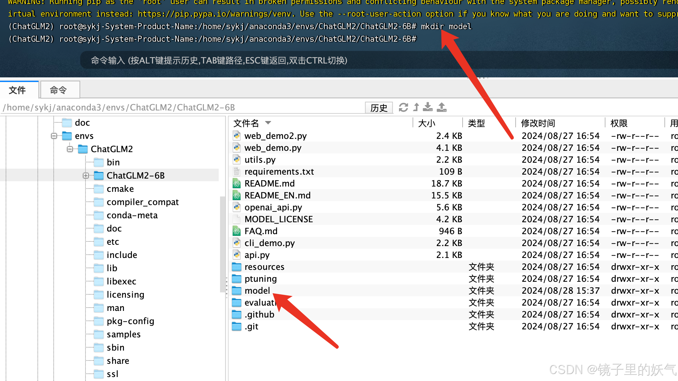Click the upload file icon
This screenshot has height=381, width=678.
441,107
